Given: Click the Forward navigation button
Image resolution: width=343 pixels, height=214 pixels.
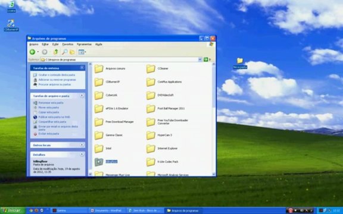Looking at the screenshot, I should point(45,52).
